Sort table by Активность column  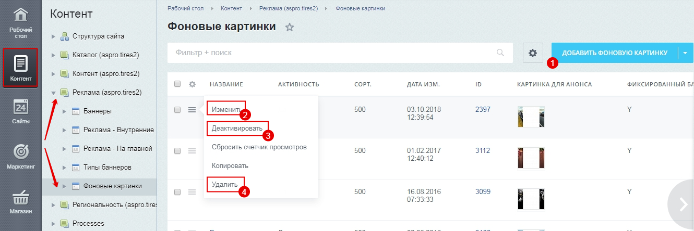(298, 84)
